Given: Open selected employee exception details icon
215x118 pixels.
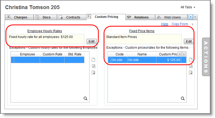Looking at the screenshot, I should click(94, 66).
